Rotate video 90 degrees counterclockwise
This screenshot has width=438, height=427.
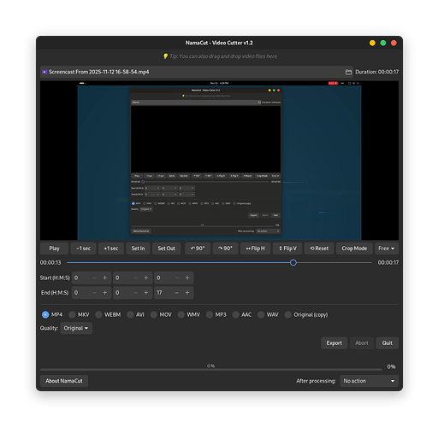point(198,249)
